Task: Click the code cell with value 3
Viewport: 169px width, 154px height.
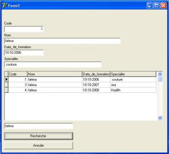Action: 18,85
